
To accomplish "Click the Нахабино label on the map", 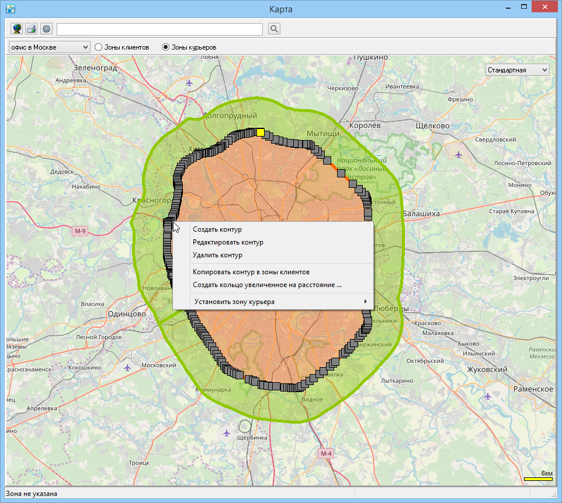I will pos(86,187).
